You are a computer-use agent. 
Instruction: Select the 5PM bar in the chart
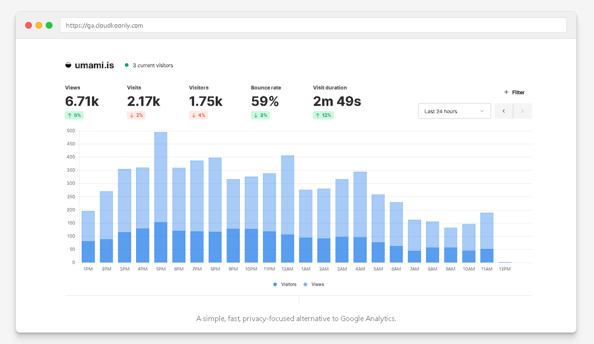(x=161, y=197)
